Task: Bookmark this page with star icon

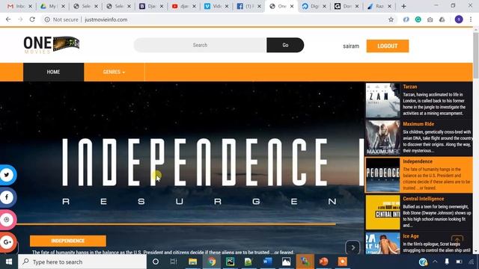Action: (391, 19)
